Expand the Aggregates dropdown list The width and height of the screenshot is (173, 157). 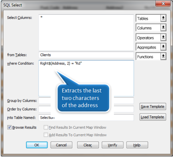pos(163,47)
